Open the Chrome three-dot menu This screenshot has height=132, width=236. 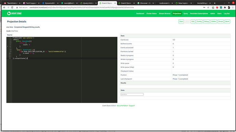tap(233, 7)
